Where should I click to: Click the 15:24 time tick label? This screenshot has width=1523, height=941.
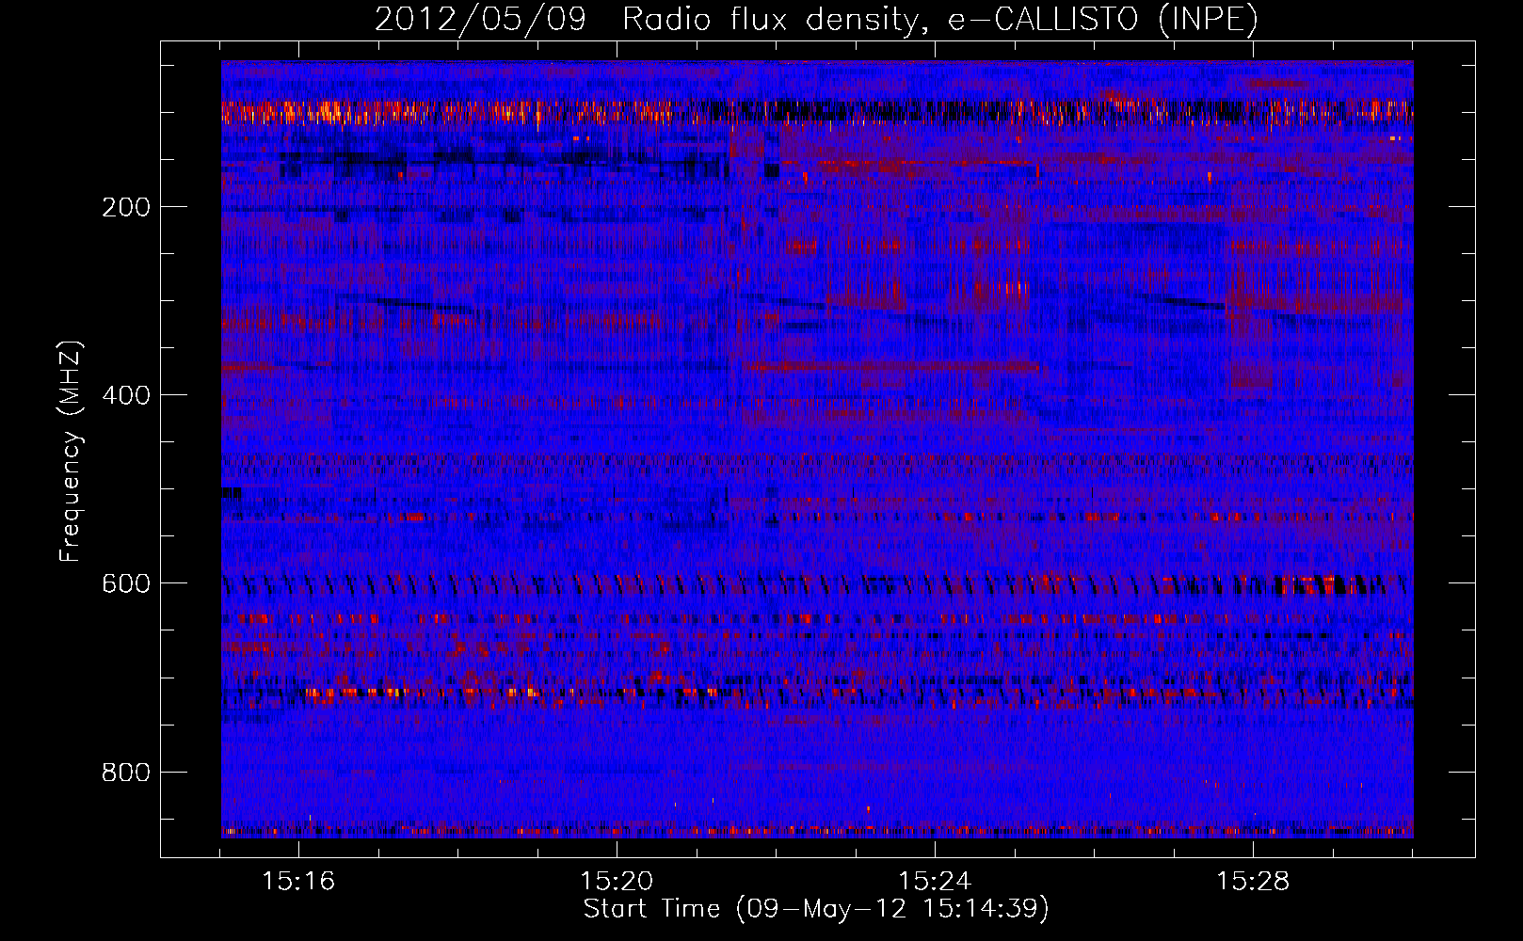pyautogui.click(x=935, y=882)
